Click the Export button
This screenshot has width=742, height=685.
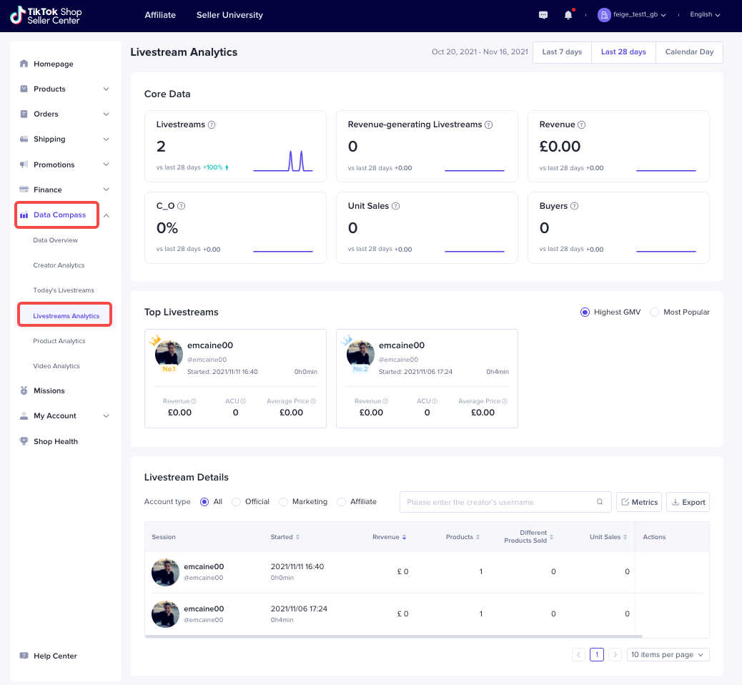pos(688,502)
